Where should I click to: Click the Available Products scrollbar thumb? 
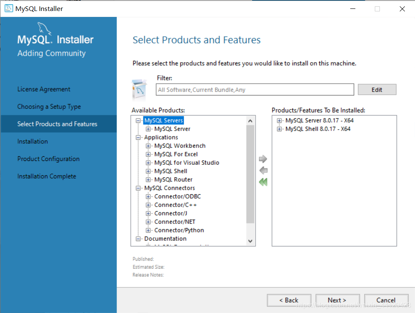(x=250, y=174)
